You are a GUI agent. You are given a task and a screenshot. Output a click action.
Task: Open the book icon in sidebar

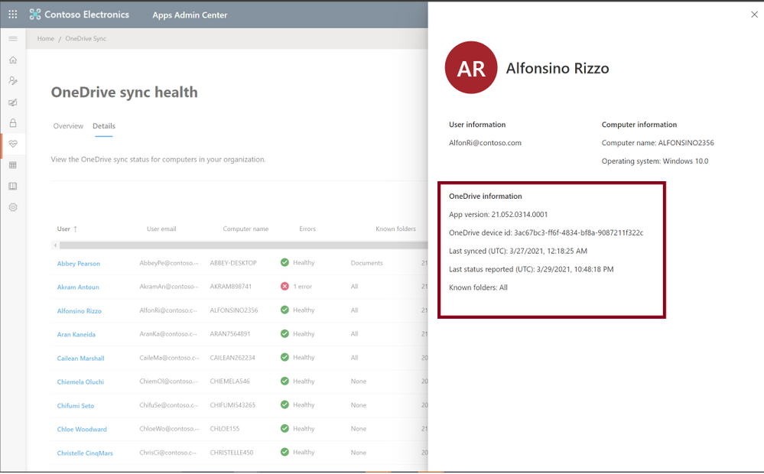tap(13, 186)
